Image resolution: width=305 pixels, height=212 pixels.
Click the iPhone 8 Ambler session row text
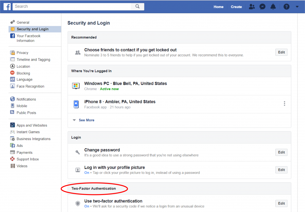[120, 102]
